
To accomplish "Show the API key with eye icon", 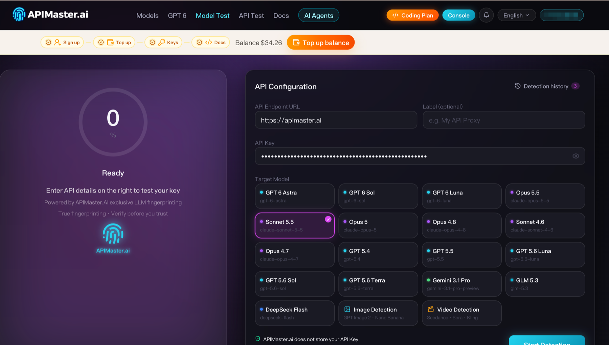I will tap(576, 156).
